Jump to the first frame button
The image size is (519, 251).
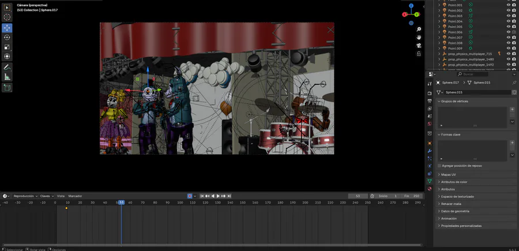(x=202, y=196)
